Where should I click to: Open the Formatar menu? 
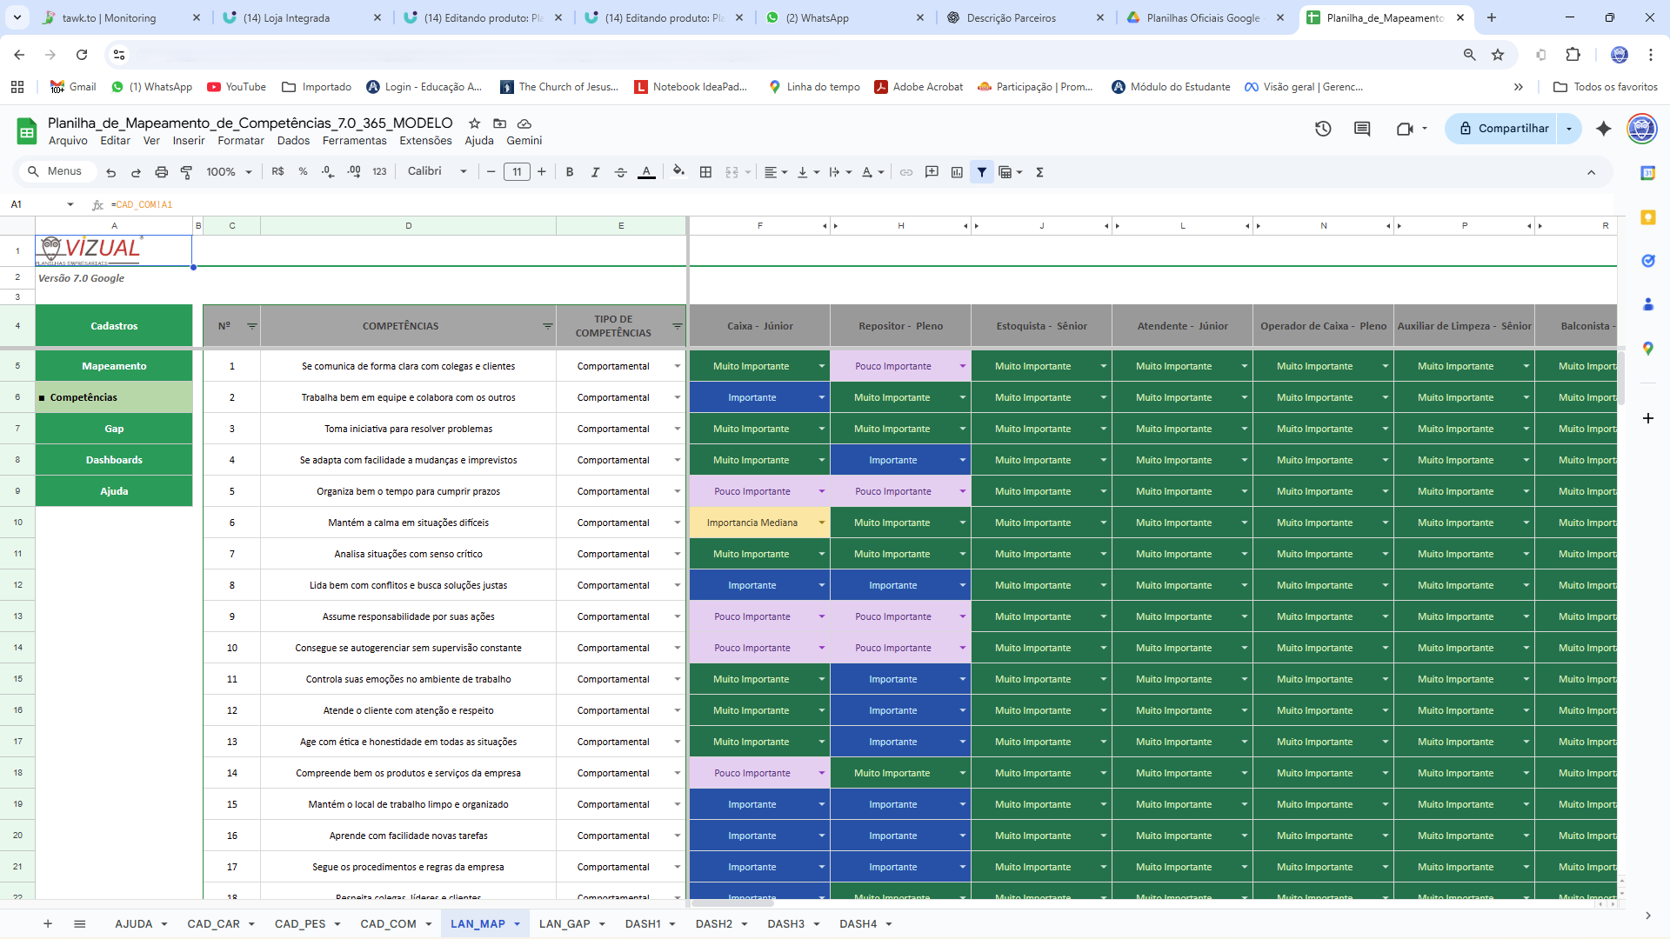click(x=240, y=140)
